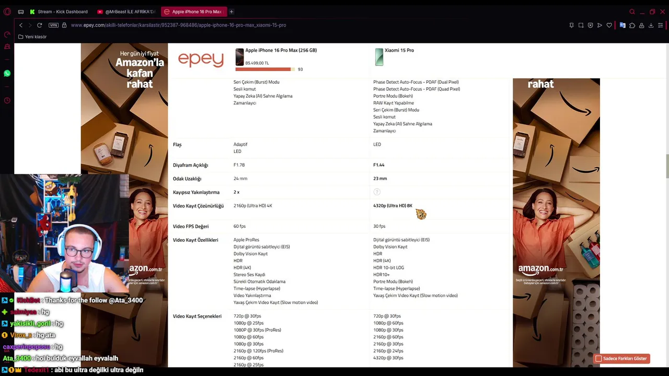669x376 pixels.
Task: Click the iPhone 16 Pro Max thumbnail
Action: pos(239,57)
